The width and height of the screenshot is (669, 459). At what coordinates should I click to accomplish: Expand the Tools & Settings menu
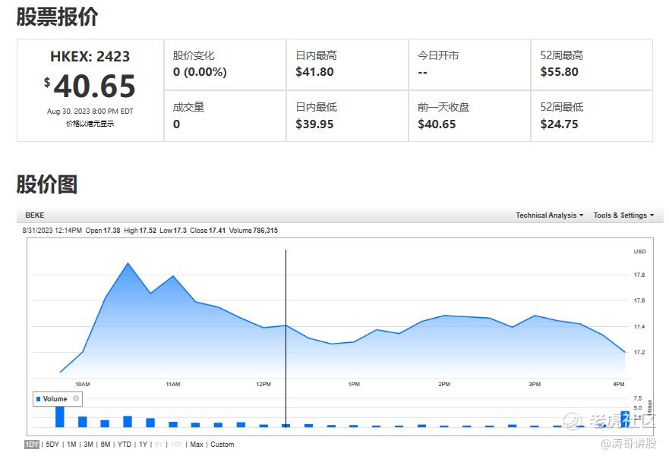coord(623,215)
